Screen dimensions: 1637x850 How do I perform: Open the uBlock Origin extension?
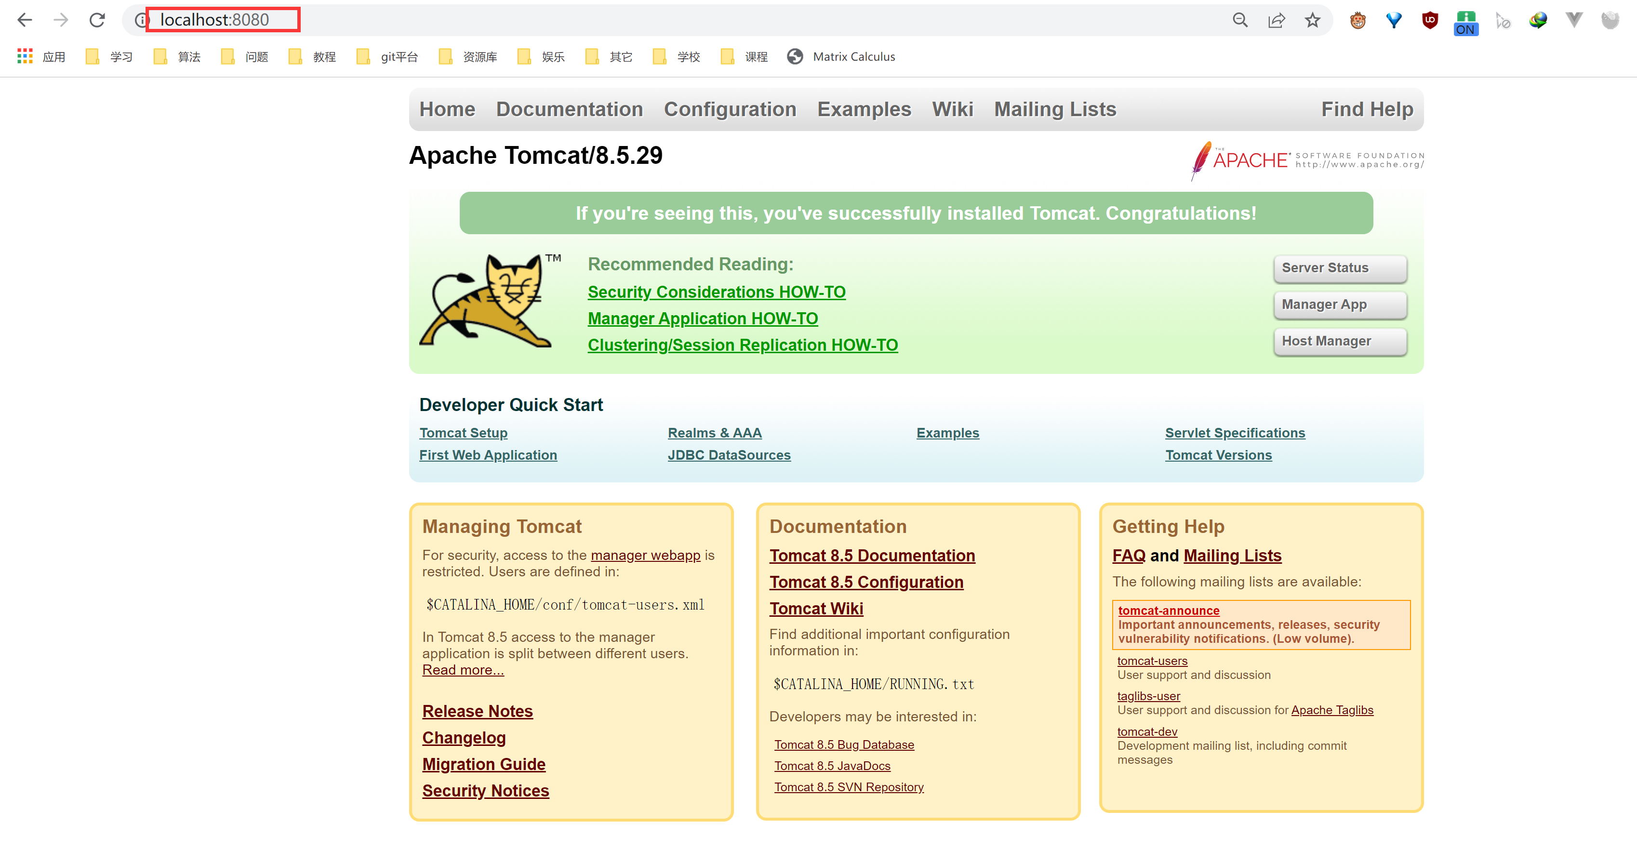pos(1430,20)
